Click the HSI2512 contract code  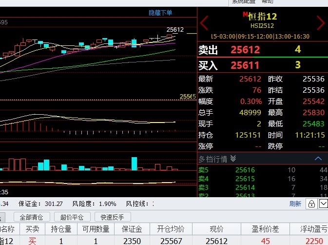pos(262,26)
